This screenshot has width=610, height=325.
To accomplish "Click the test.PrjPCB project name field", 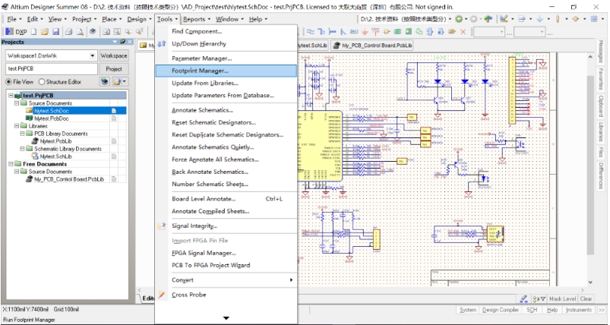I will (52, 69).
